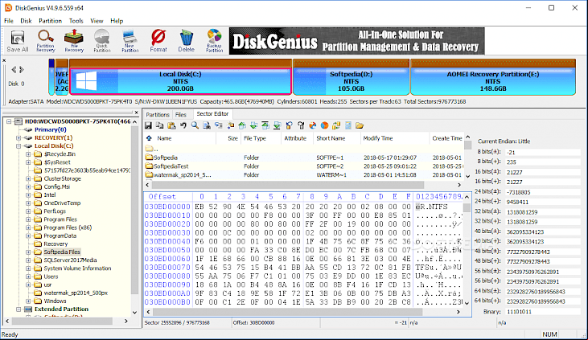The image size is (588, 340).
Task: Click the Delete partition icon
Action: coord(186,41)
